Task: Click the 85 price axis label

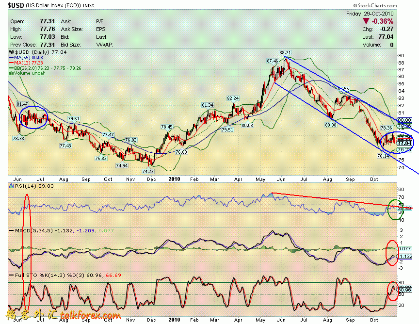Action: (x=402, y=84)
